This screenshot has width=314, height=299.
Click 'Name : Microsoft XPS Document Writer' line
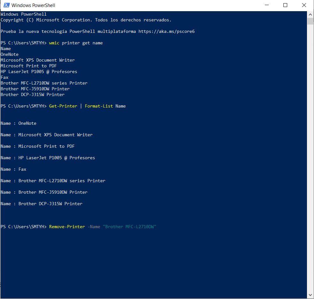coord(47,135)
